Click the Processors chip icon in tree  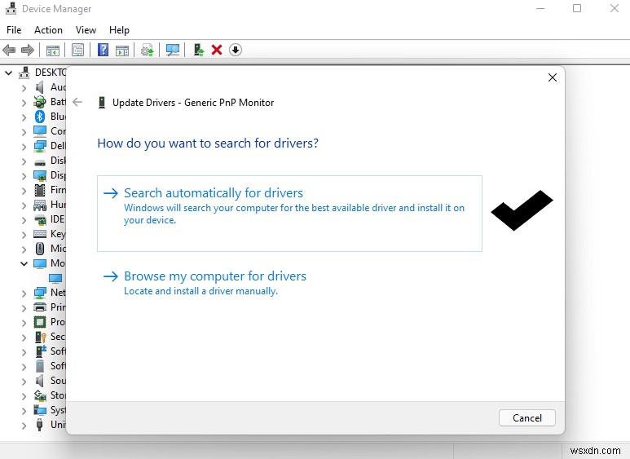pyautogui.click(x=40, y=322)
